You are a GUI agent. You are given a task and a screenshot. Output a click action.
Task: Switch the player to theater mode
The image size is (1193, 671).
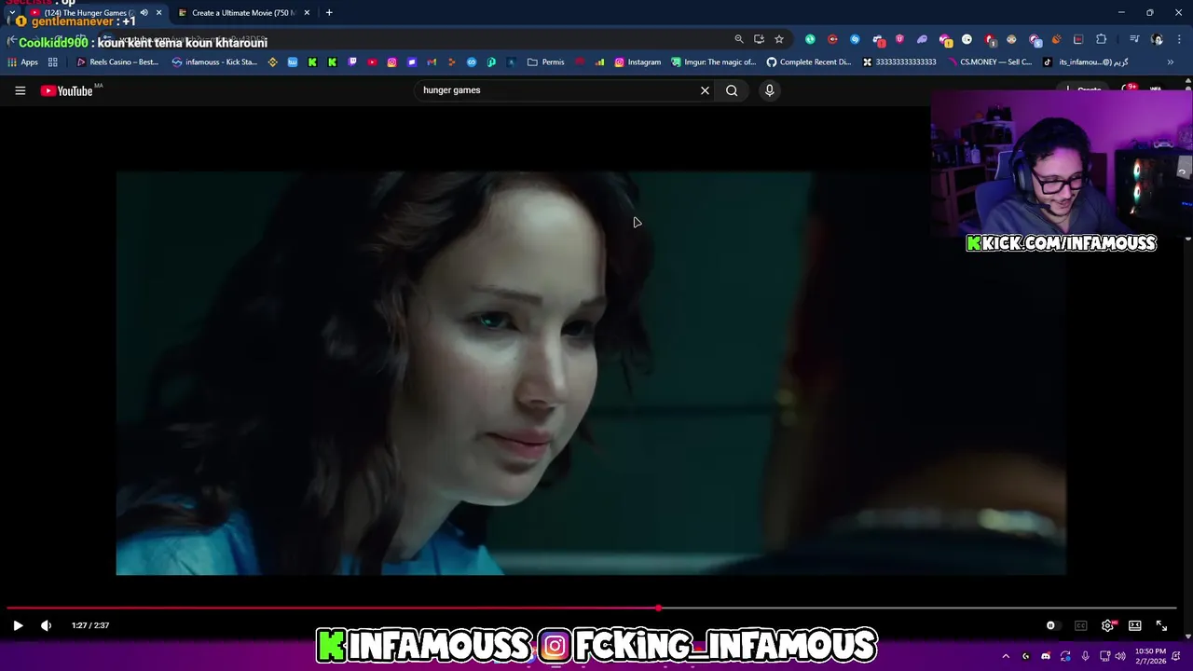tap(1134, 625)
